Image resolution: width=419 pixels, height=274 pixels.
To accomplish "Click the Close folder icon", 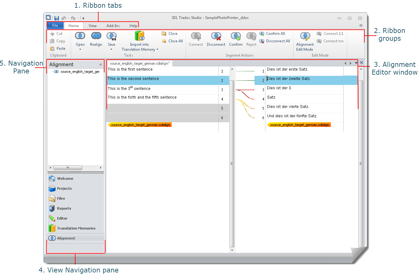I will tap(164, 34).
